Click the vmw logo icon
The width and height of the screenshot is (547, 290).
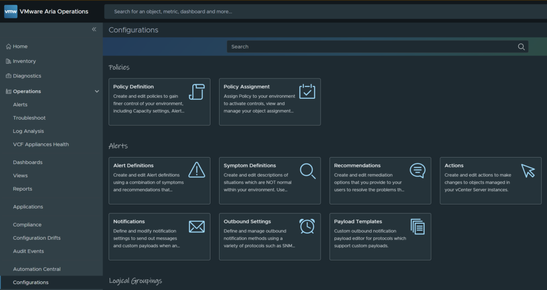pos(11,12)
